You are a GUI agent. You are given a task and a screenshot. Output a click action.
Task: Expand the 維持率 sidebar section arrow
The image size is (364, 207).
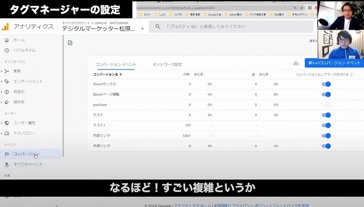click(2, 102)
